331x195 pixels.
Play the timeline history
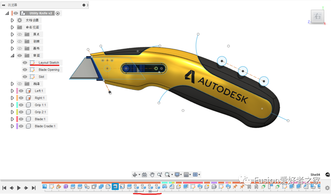pos(19,188)
